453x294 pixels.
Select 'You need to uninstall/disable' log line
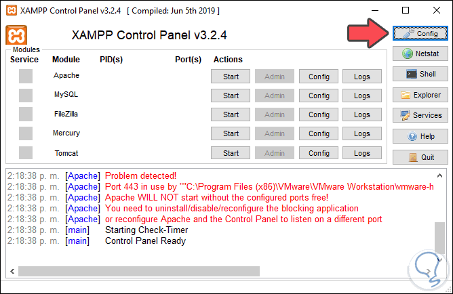[x=232, y=209]
